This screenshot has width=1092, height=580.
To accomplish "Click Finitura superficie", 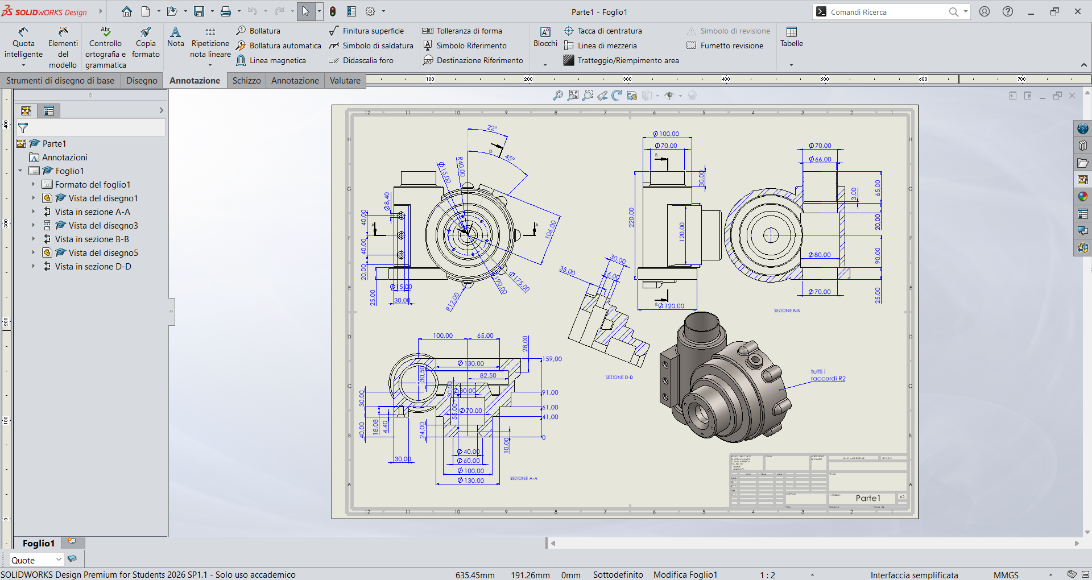I will pyautogui.click(x=366, y=31).
